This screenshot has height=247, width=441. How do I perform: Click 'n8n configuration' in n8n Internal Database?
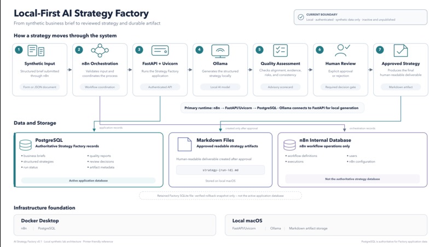(x=362, y=162)
